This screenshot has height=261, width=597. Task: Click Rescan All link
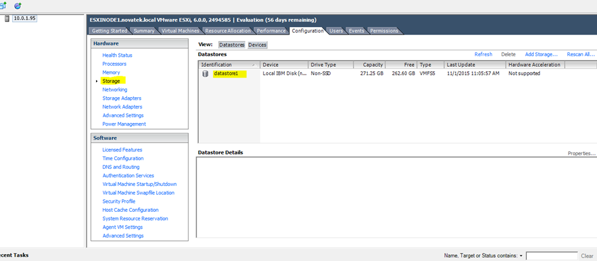point(581,54)
